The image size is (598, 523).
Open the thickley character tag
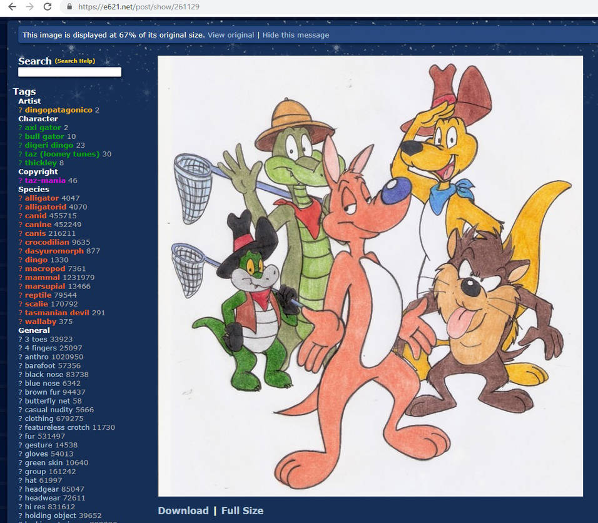[41, 163]
